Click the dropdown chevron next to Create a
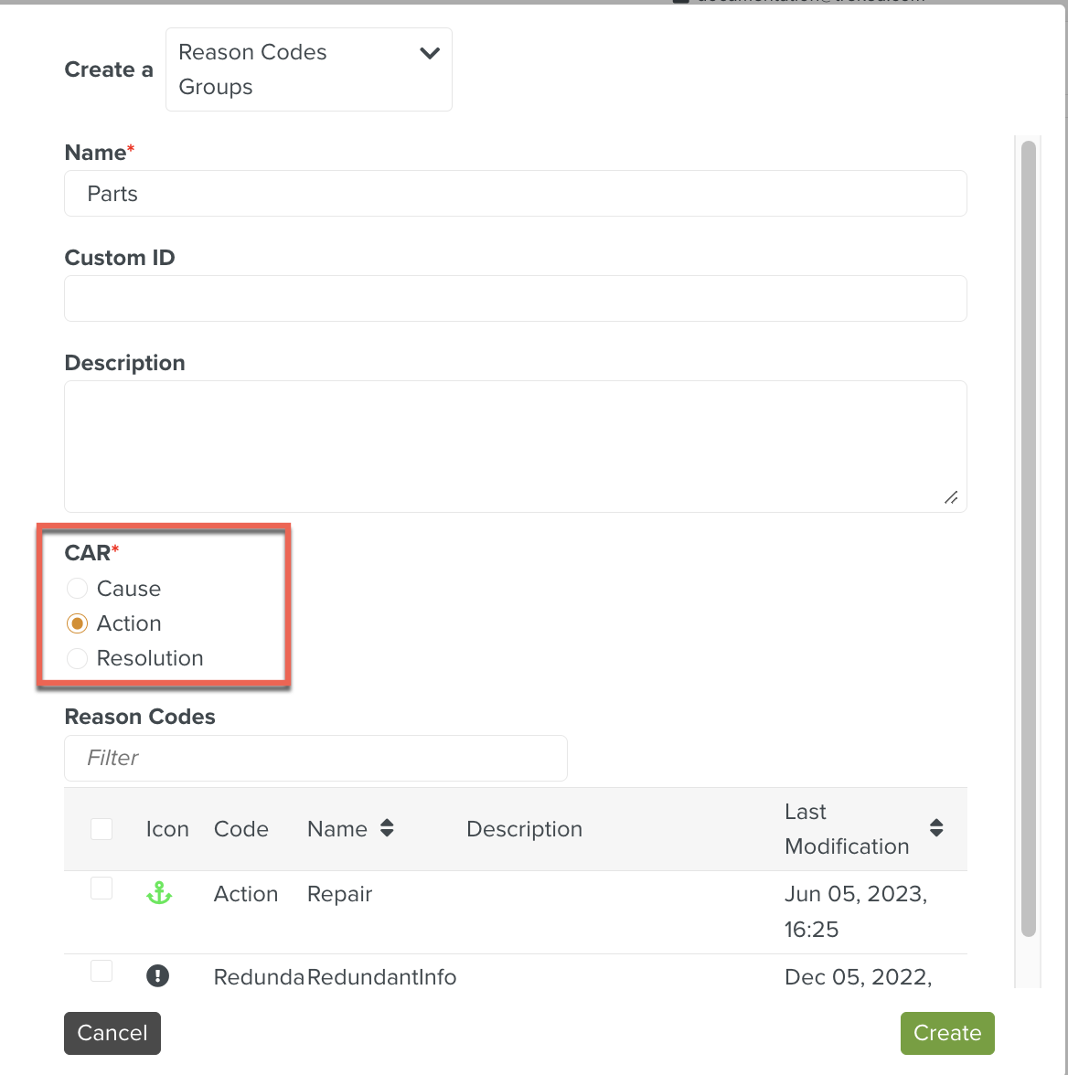This screenshot has height=1075, width=1068. 430,53
